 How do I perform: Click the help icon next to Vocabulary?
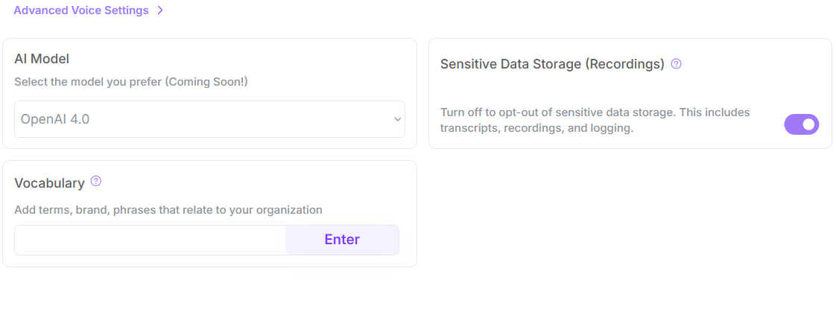click(x=95, y=182)
